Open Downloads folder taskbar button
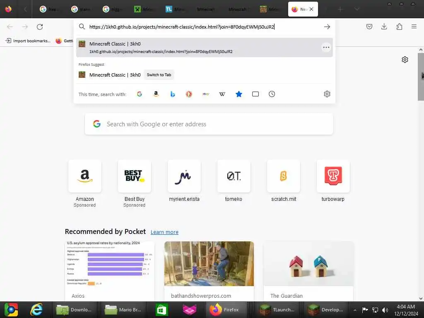The image size is (424, 318). pyautogui.click(x=74, y=310)
